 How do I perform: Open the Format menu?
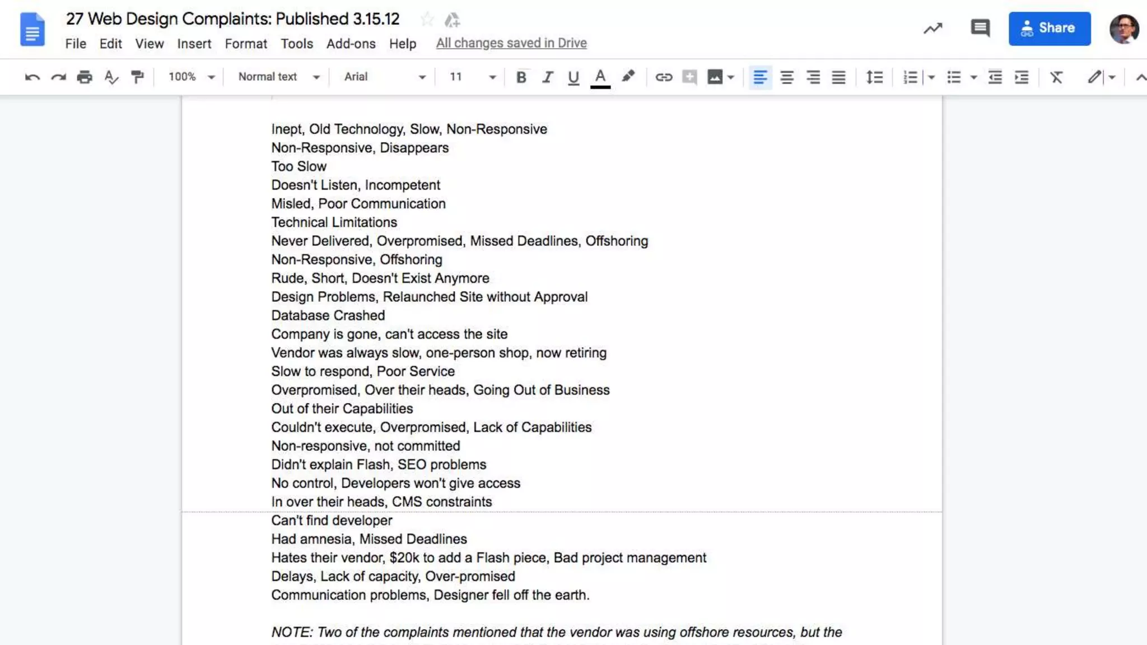click(x=246, y=44)
